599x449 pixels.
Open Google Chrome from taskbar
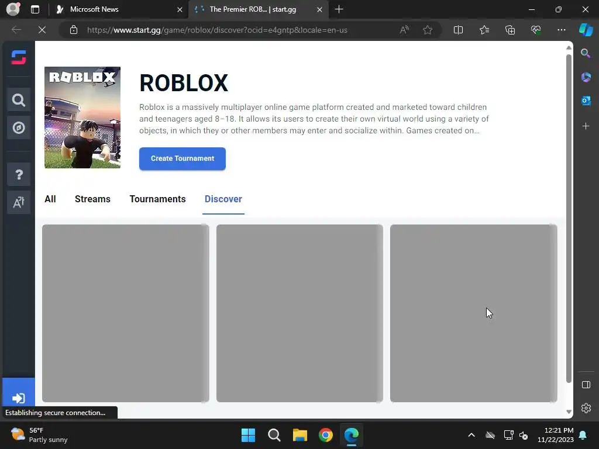click(x=326, y=435)
